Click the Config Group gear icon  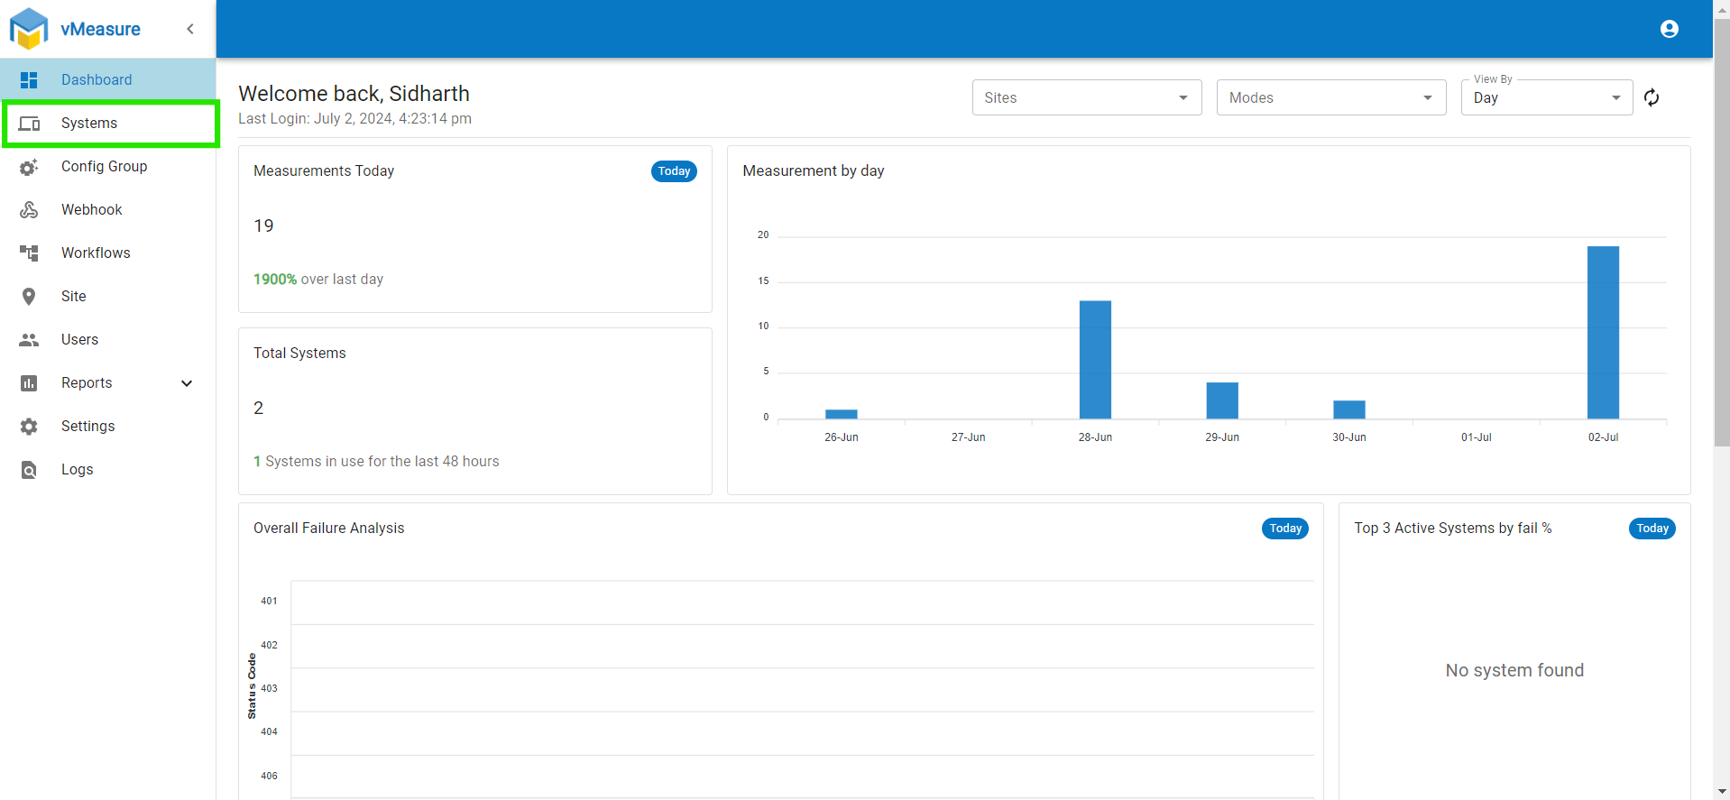point(29,166)
